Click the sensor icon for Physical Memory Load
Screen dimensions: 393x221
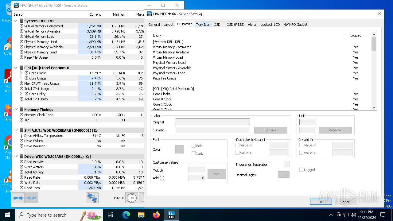coord(21,52)
